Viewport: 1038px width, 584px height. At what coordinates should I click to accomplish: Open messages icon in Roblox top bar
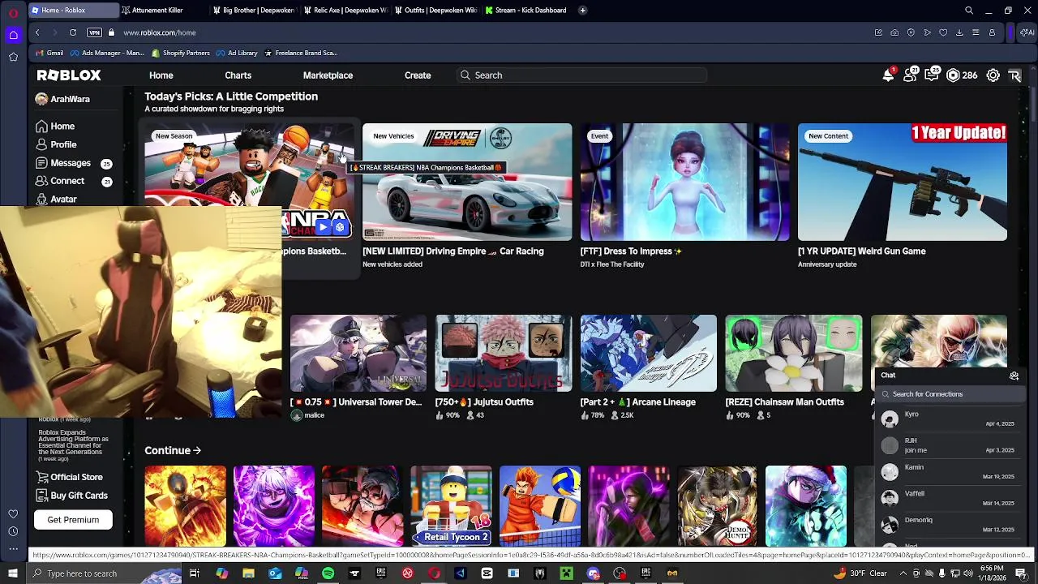(x=932, y=75)
